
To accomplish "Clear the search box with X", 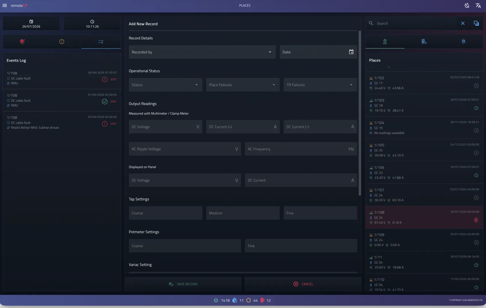I will (x=463, y=23).
